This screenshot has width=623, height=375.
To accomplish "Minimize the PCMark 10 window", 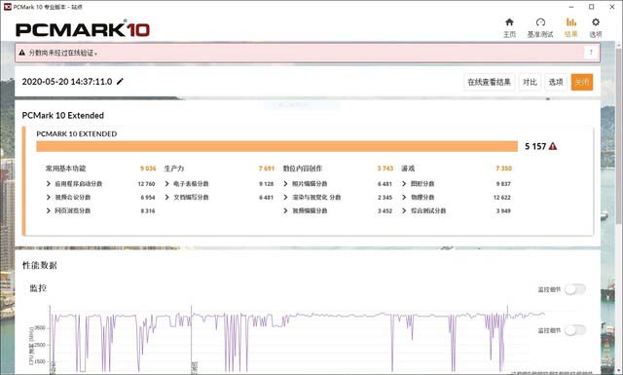I will coord(571,7).
